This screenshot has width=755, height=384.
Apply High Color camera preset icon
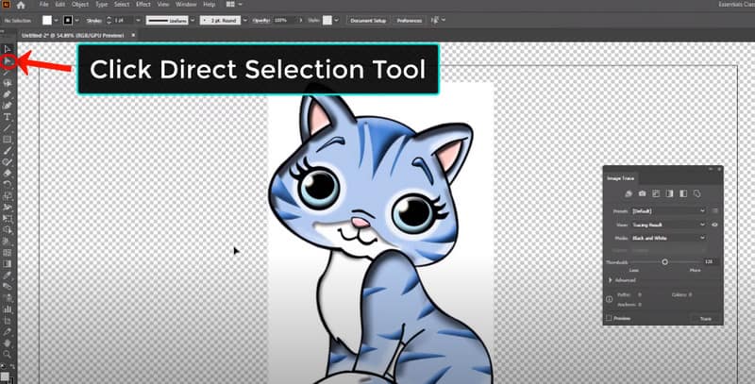coord(642,193)
